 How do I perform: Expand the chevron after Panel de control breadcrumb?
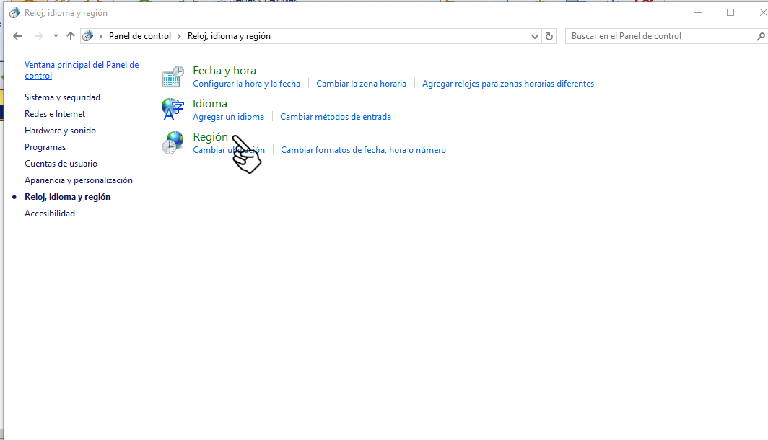click(x=179, y=36)
